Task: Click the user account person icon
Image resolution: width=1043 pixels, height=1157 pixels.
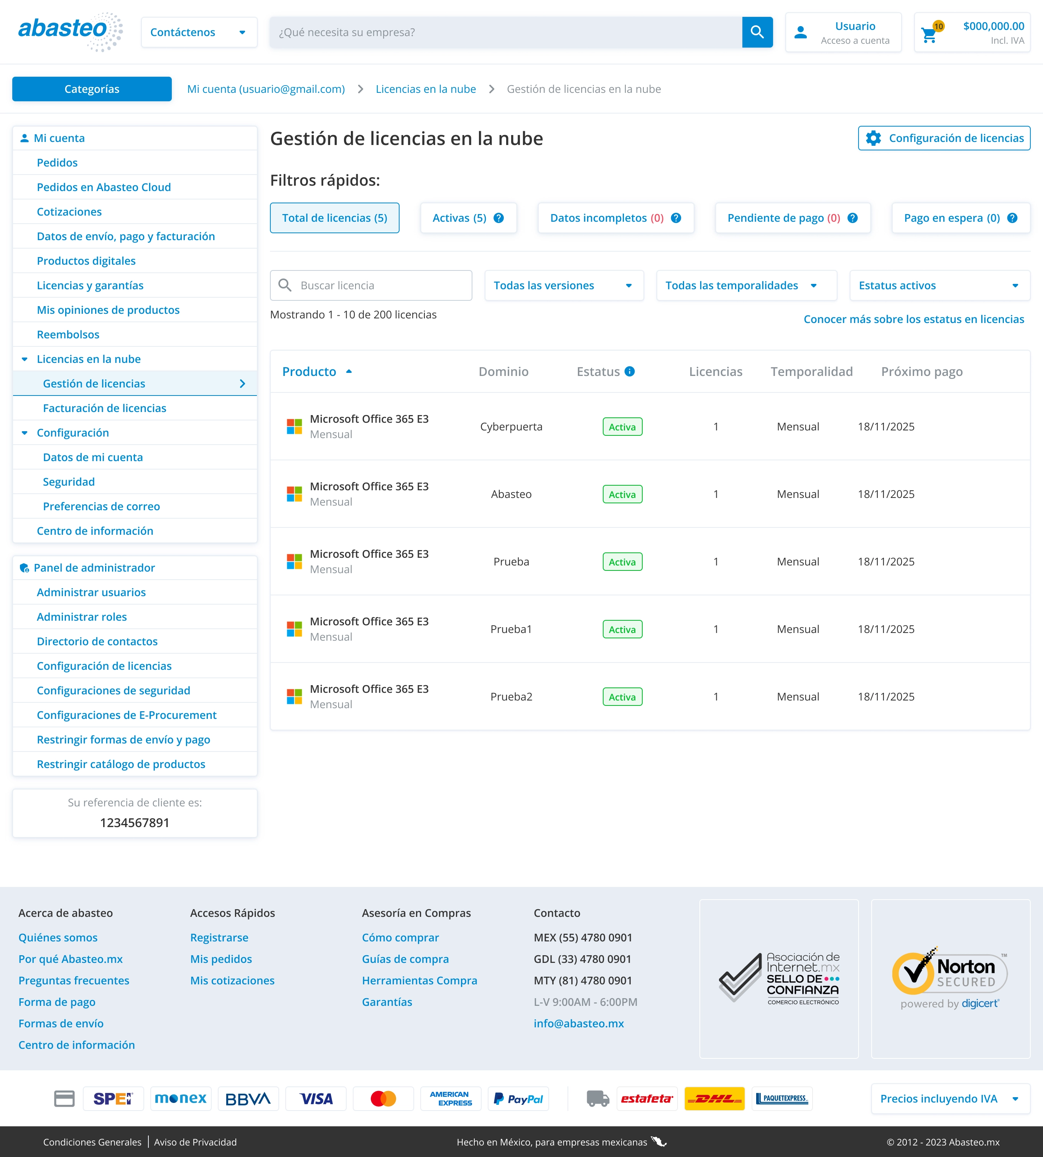Action: [800, 32]
